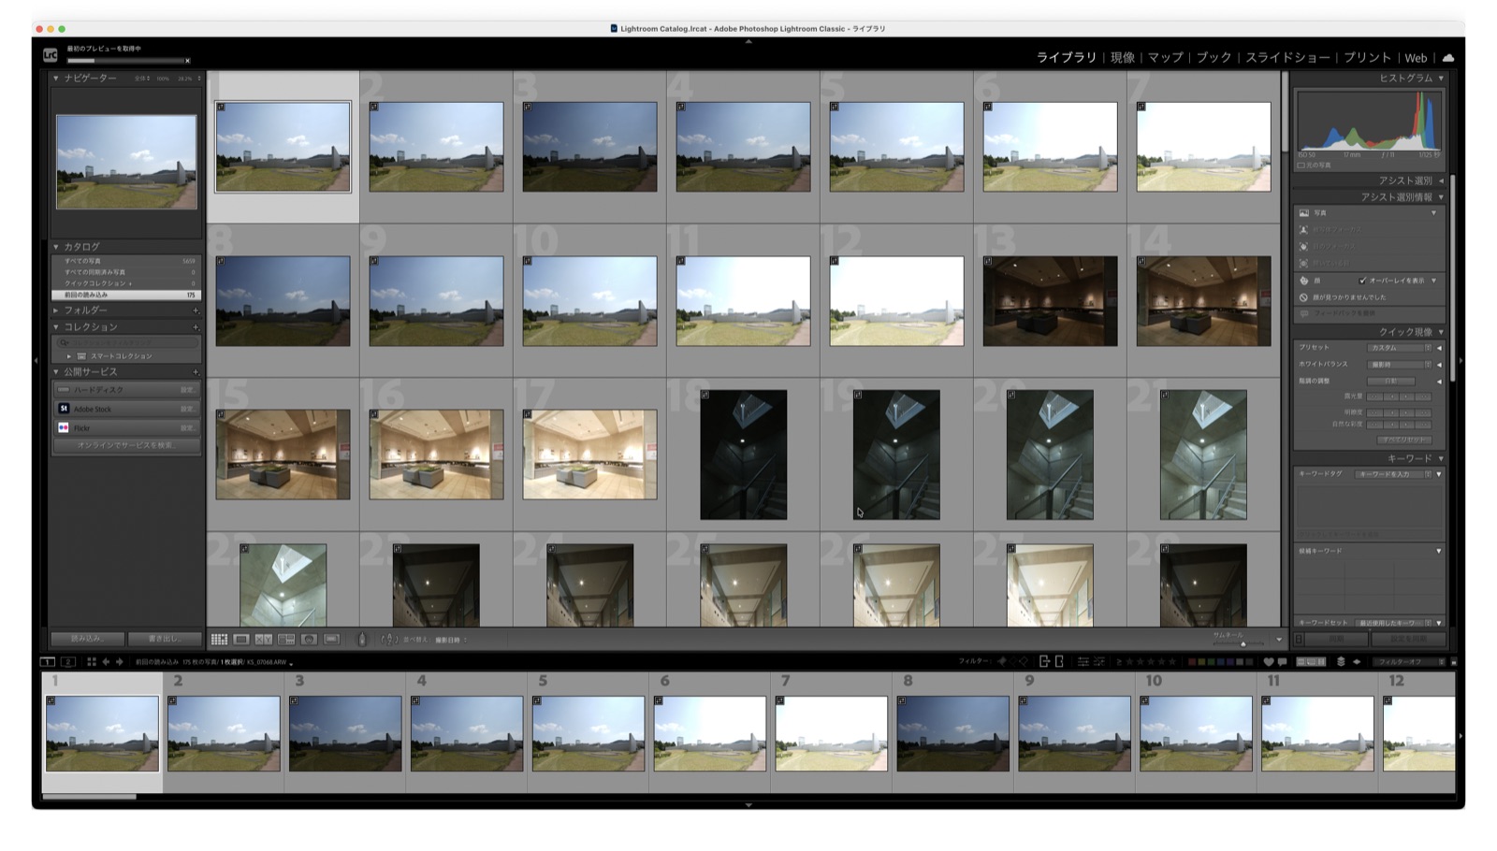Open People view face icon
Image resolution: width=1497 pixels, height=851 pixels.
[309, 639]
